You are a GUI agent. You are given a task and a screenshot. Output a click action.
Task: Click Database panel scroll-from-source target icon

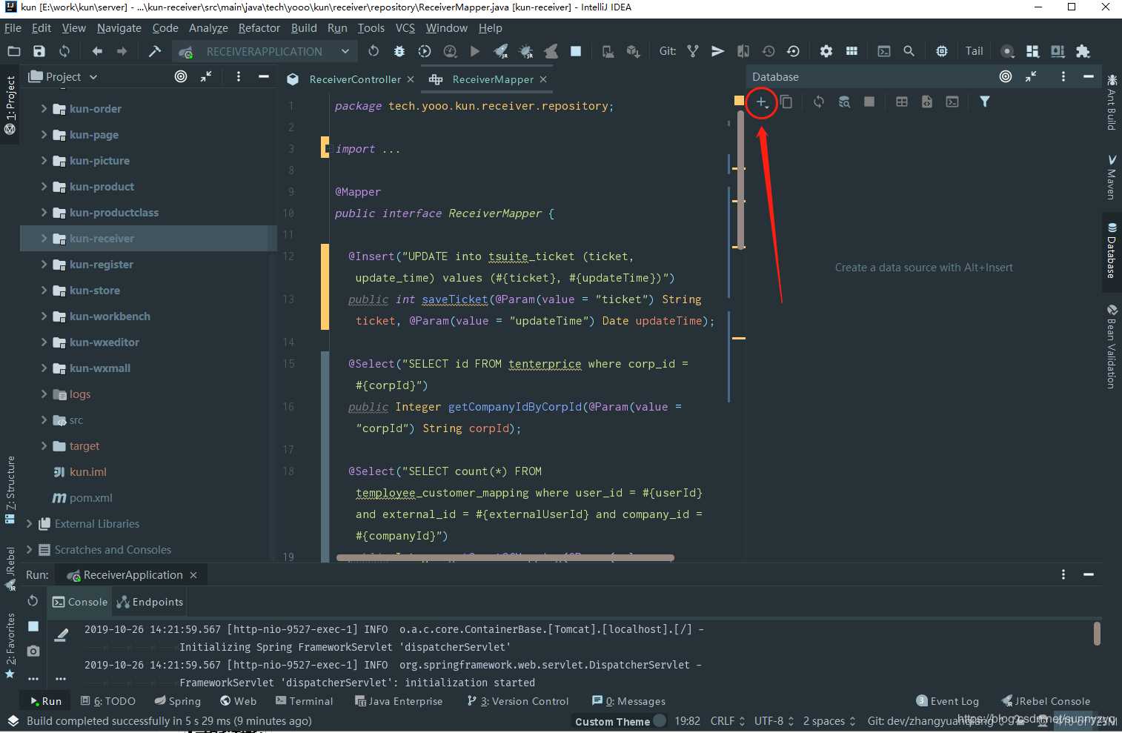click(1006, 76)
